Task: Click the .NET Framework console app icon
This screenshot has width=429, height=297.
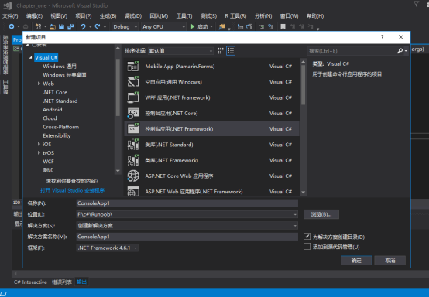Action: click(133, 128)
